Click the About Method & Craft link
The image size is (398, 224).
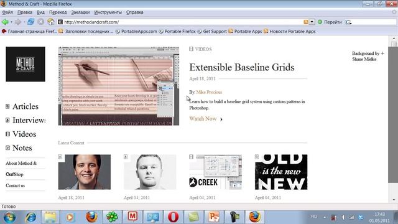(21, 163)
